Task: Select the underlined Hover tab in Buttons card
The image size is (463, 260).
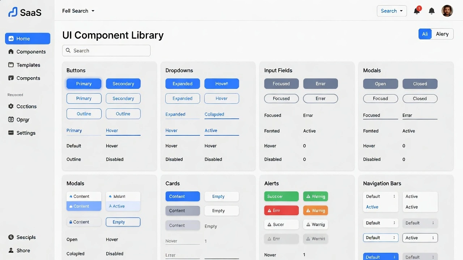Action: point(123,131)
